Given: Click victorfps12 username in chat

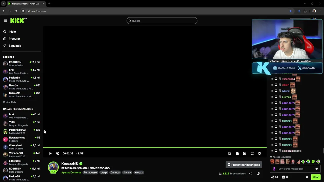Looking at the screenshot, I should tap(288, 79).
